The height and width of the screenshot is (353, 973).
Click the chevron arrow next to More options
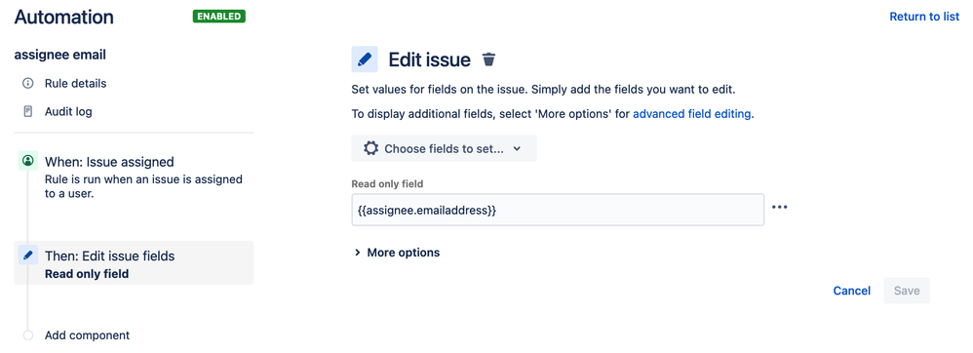coord(358,253)
